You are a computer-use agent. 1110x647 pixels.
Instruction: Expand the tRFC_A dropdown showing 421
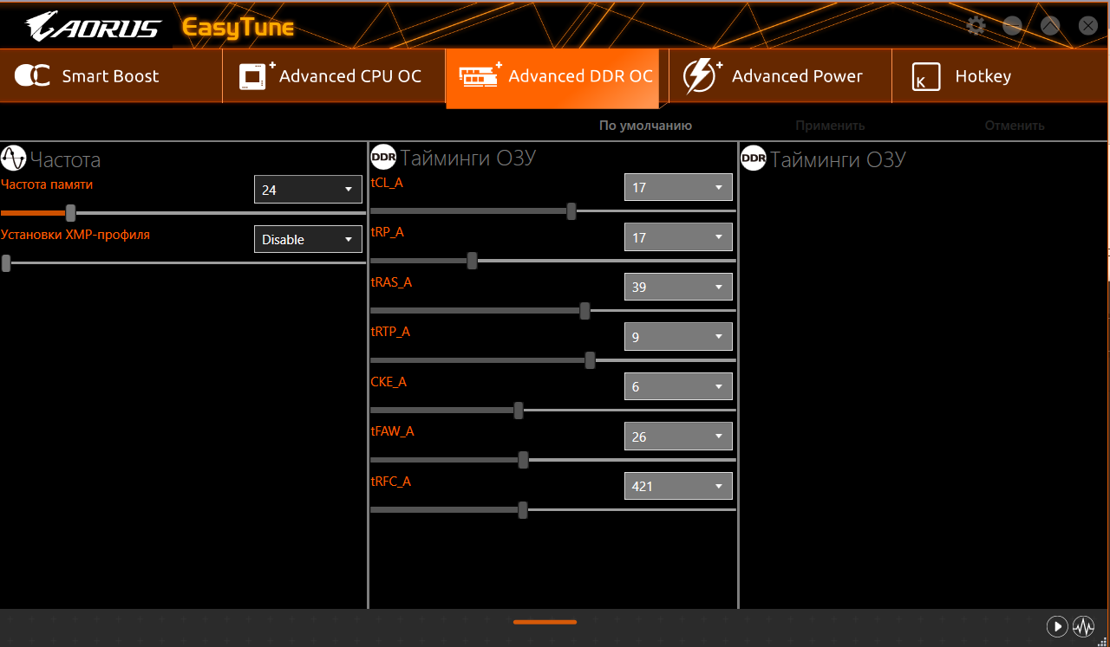pyautogui.click(x=678, y=486)
